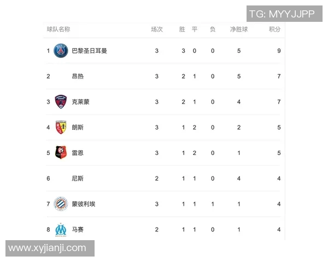Open the 尼斯 team entry
The width and height of the screenshot is (328, 262).
point(78,178)
